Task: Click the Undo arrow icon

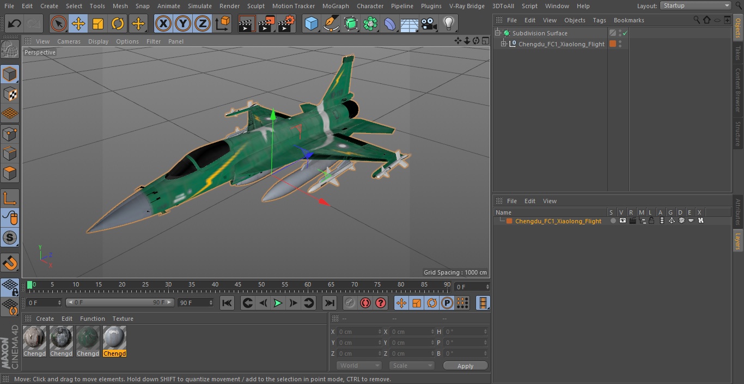Action: pyautogui.click(x=14, y=23)
